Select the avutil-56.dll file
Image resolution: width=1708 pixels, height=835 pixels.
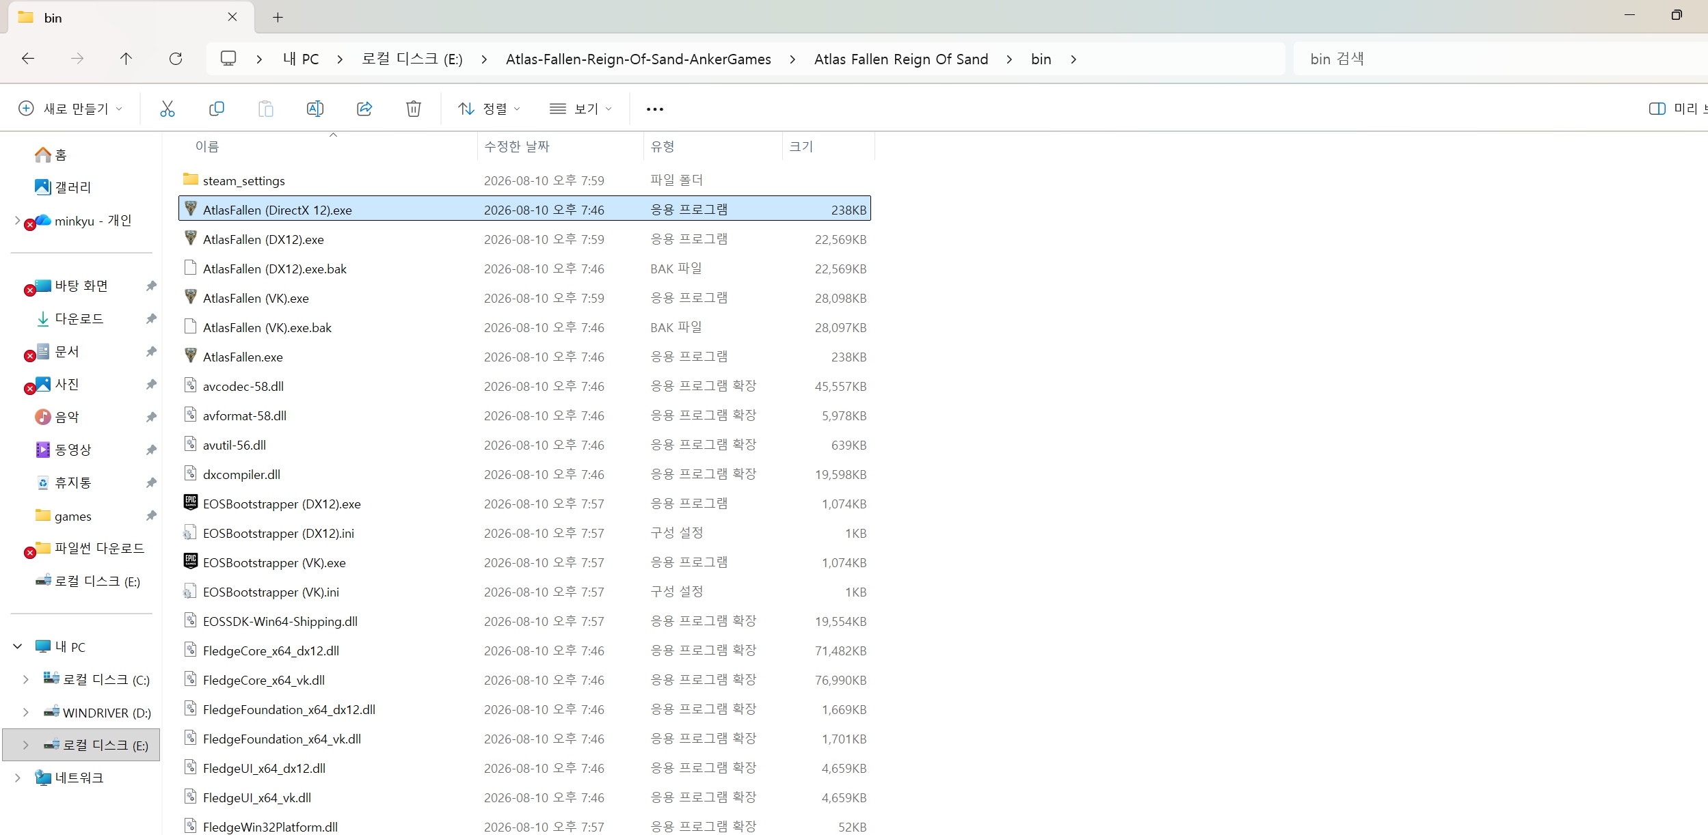coord(524,444)
